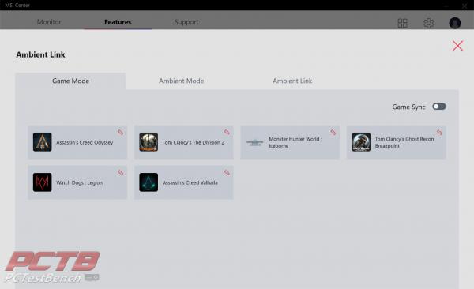
Task: Open the settings gear icon
Action: click(428, 23)
